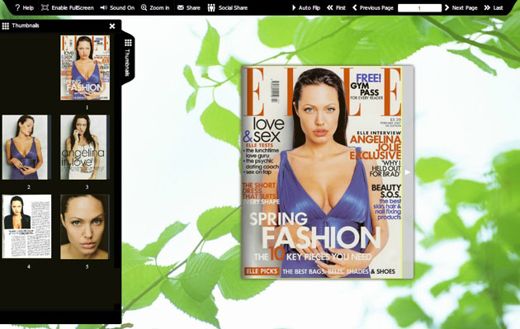Select page 4 article text thumbnail

(27, 226)
